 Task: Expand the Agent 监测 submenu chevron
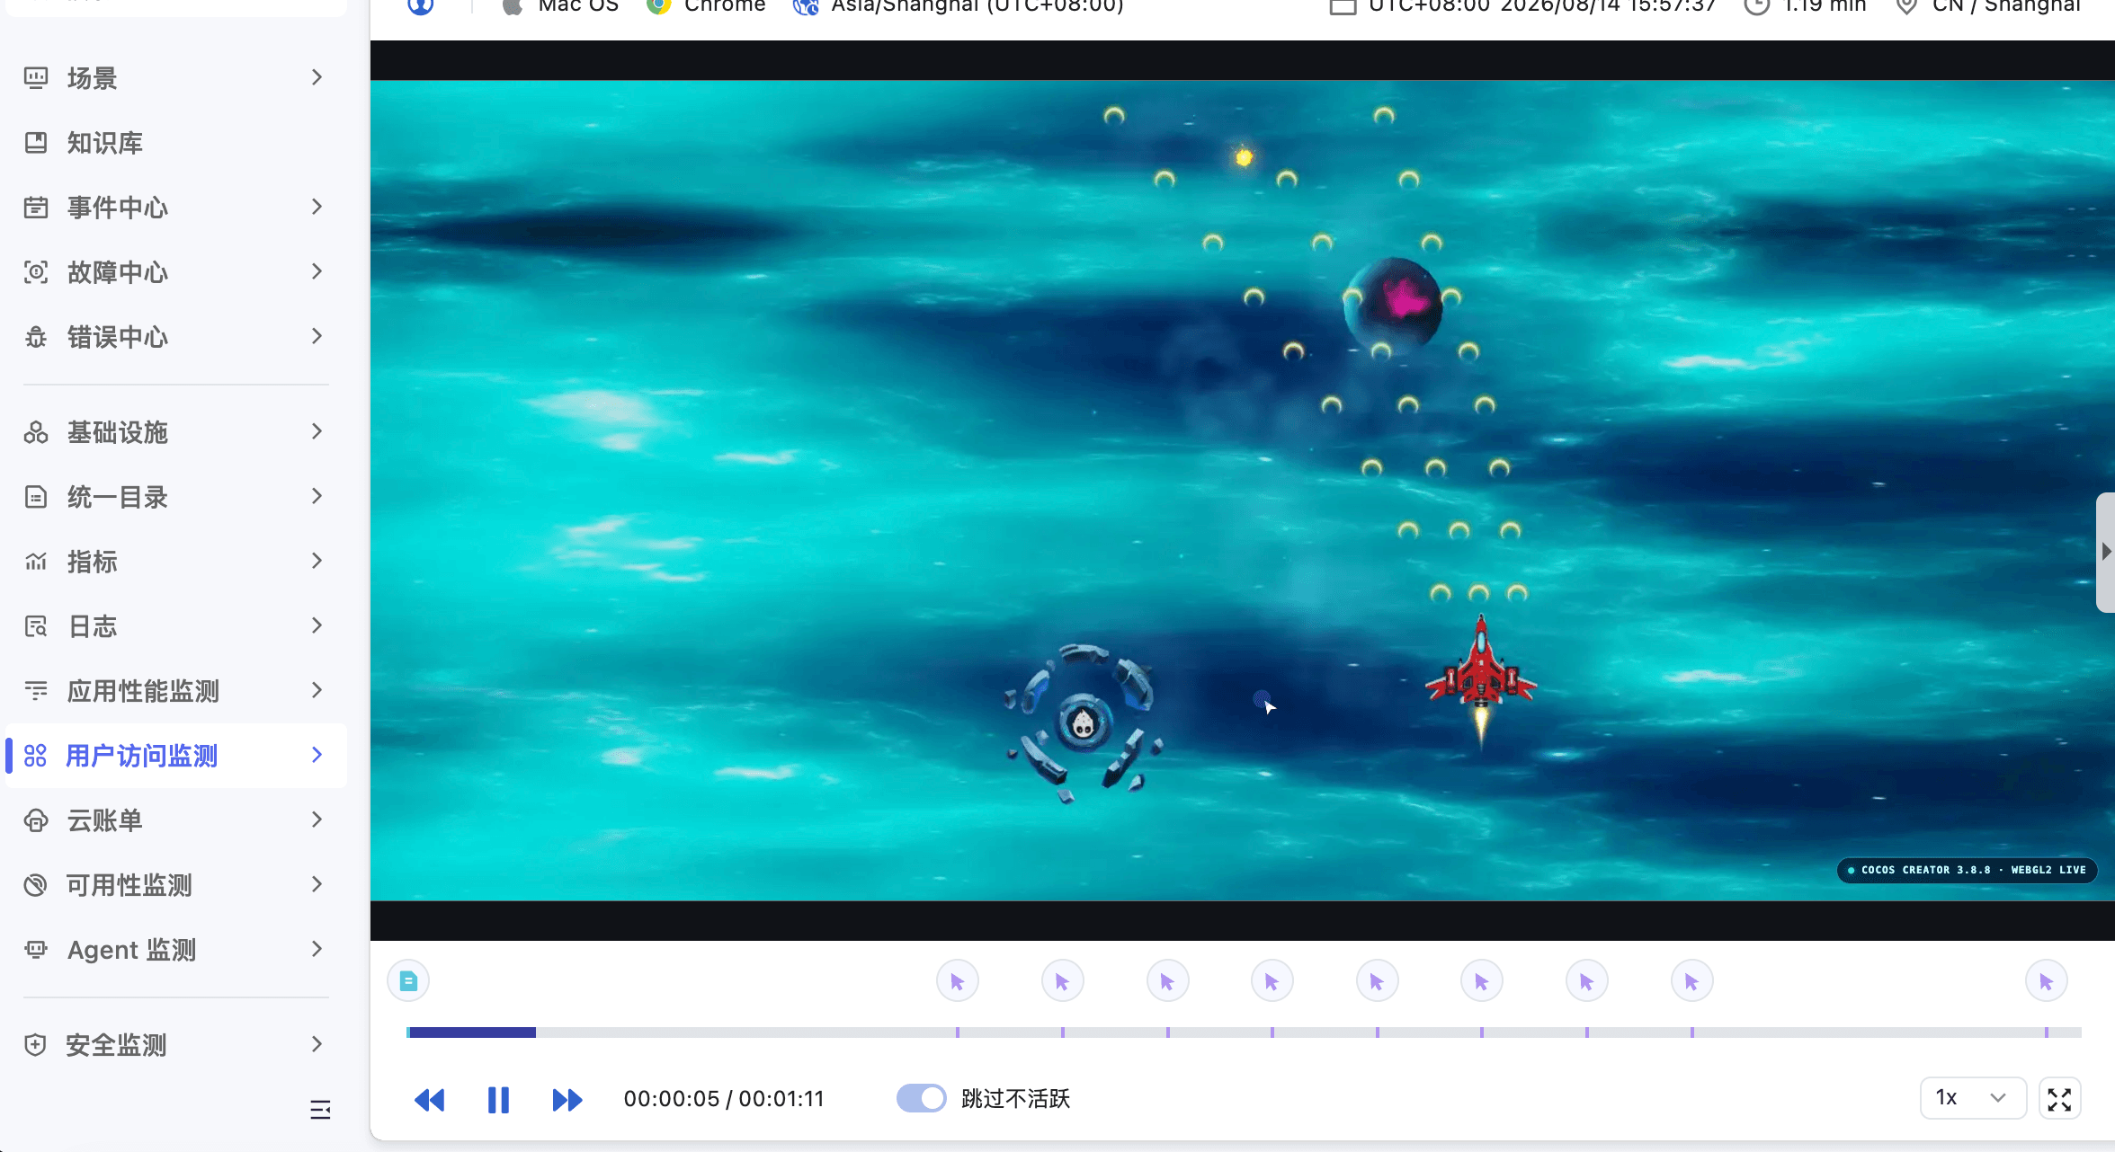317,949
